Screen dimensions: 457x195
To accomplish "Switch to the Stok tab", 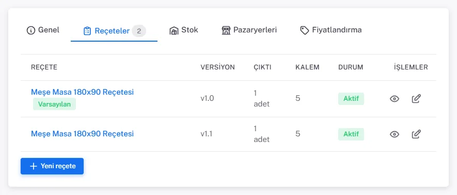I will [x=184, y=30].
